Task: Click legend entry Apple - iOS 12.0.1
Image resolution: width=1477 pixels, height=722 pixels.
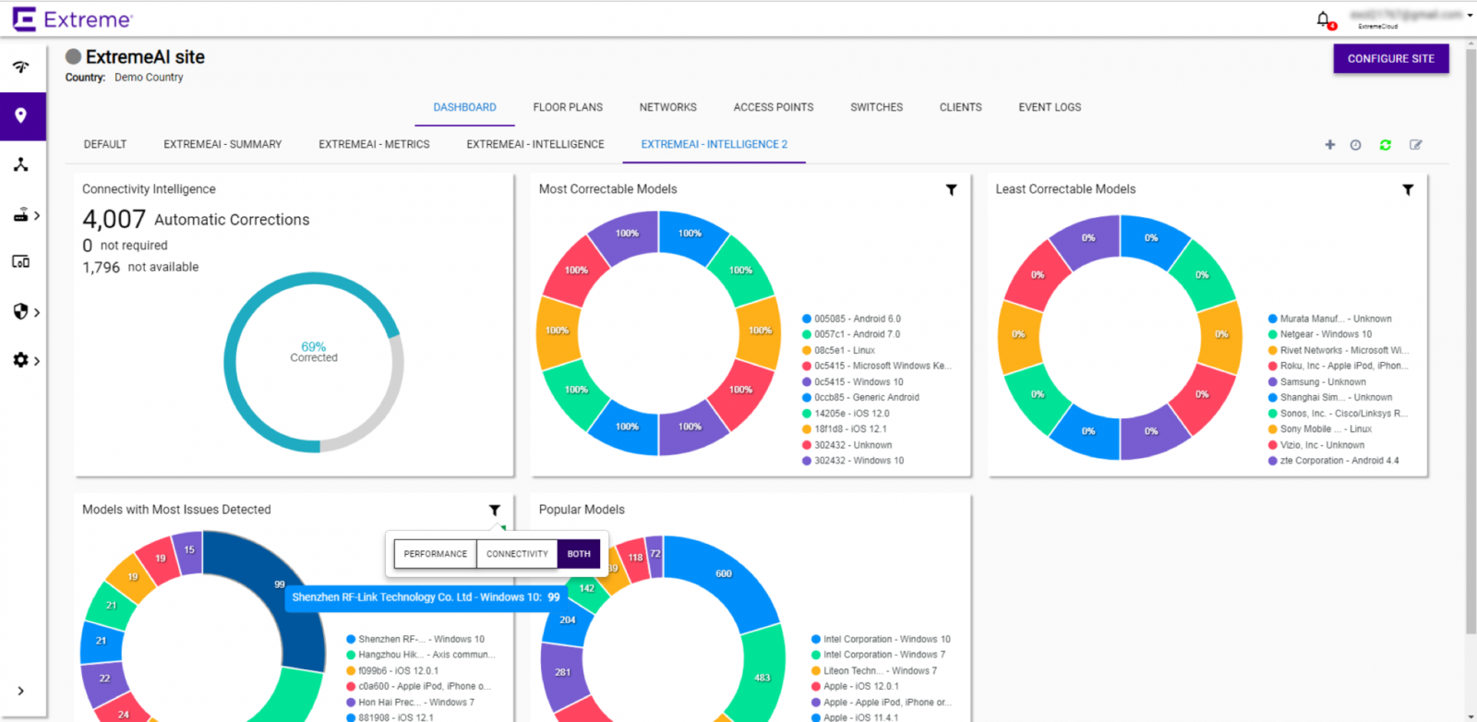Action: (x=855, y=686)
